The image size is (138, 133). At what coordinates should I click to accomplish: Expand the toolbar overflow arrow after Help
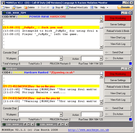click(107, 7)
